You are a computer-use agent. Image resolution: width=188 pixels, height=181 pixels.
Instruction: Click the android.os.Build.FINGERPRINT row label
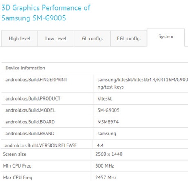tap(36, 80)
